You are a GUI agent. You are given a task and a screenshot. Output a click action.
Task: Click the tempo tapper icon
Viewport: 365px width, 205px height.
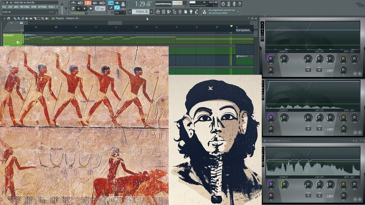point(196,12)
